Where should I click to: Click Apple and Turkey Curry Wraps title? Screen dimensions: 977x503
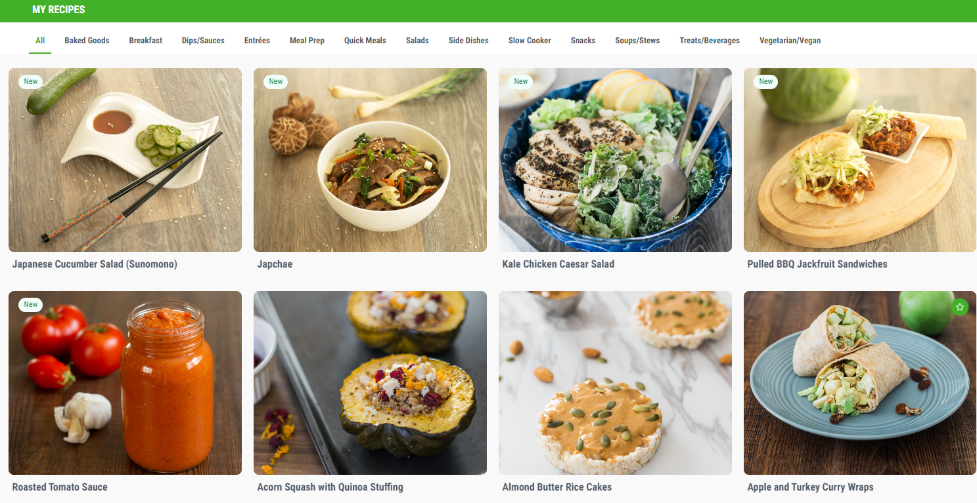[810, 487]
